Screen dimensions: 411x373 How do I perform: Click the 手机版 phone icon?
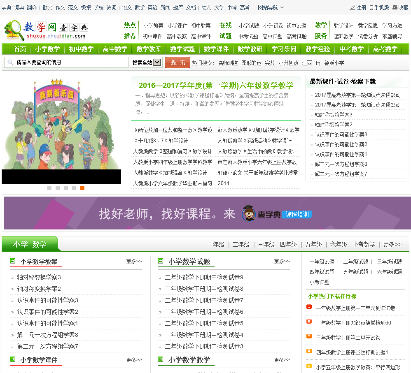pyautogui.click(x=371, y=7)
